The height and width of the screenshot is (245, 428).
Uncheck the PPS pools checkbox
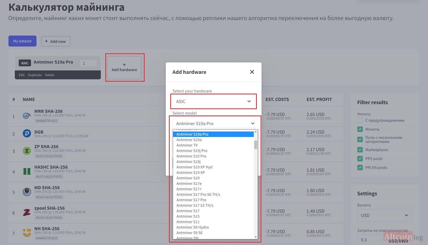click(x=360, y=159)
